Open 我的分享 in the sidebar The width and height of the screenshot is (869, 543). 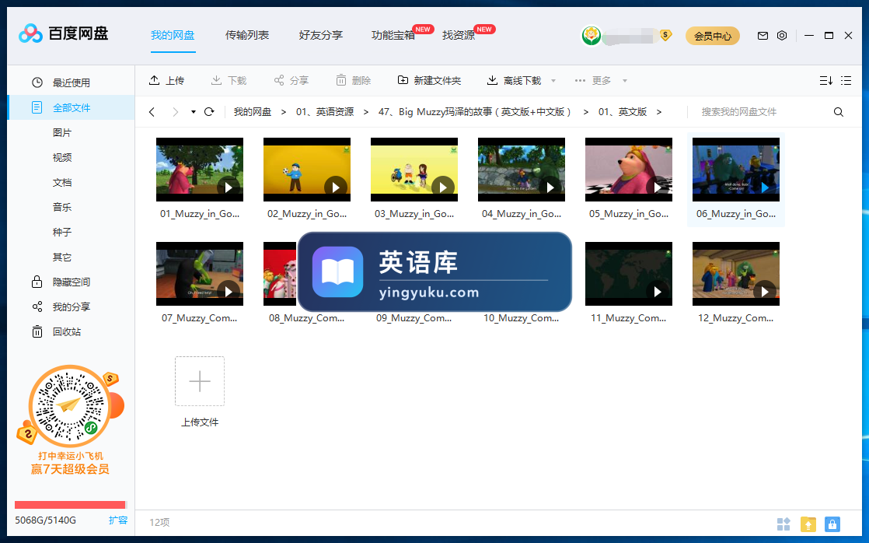71,307
